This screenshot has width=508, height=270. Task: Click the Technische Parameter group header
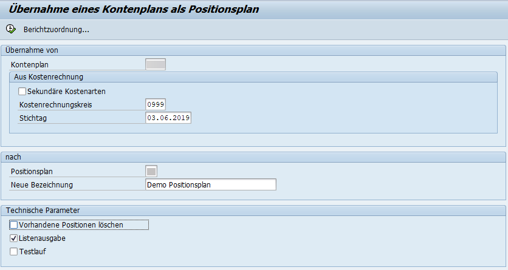tap(253, 211)
